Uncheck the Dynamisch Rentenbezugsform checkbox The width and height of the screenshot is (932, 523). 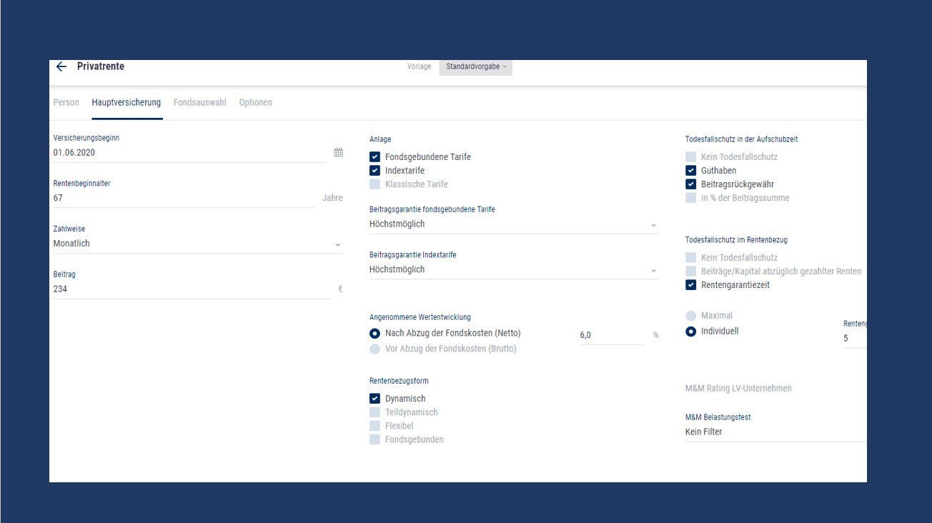coord(375,399)
